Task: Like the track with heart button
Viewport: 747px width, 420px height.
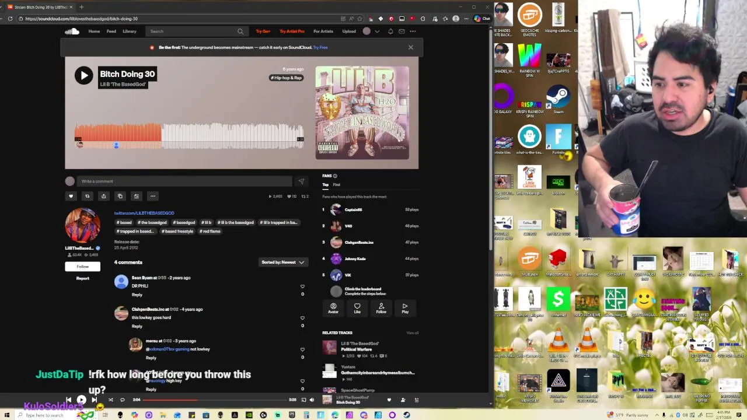Action: point(71,196)
